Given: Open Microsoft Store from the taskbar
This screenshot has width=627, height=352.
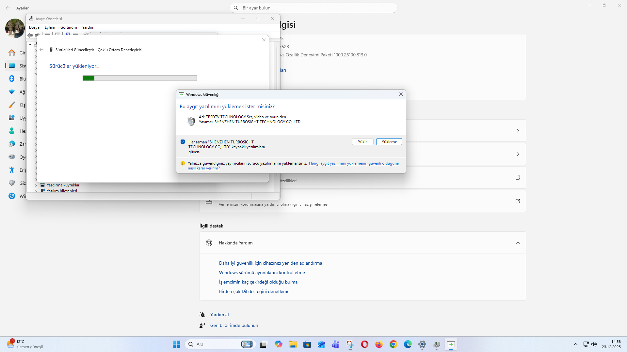Looking at the screenshot, I should 307,344.
